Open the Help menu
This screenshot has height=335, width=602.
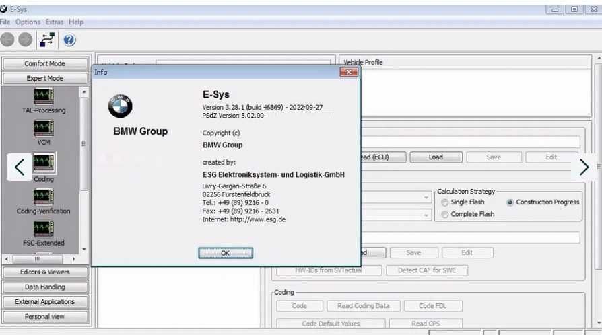tap(76, 22)
